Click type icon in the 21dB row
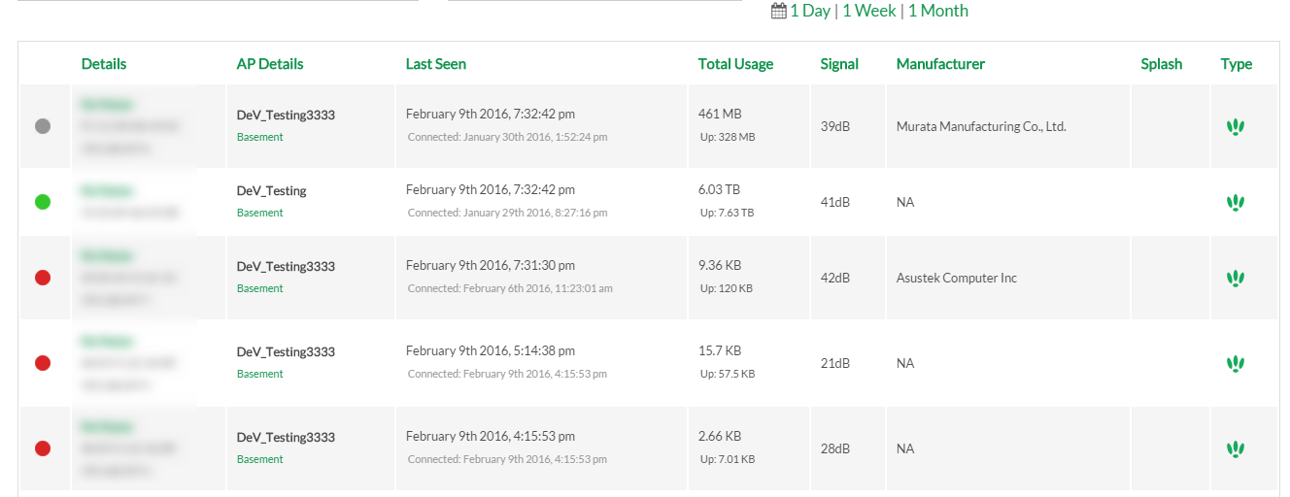Viewport: 1290px width, 497px height. 1236,363
